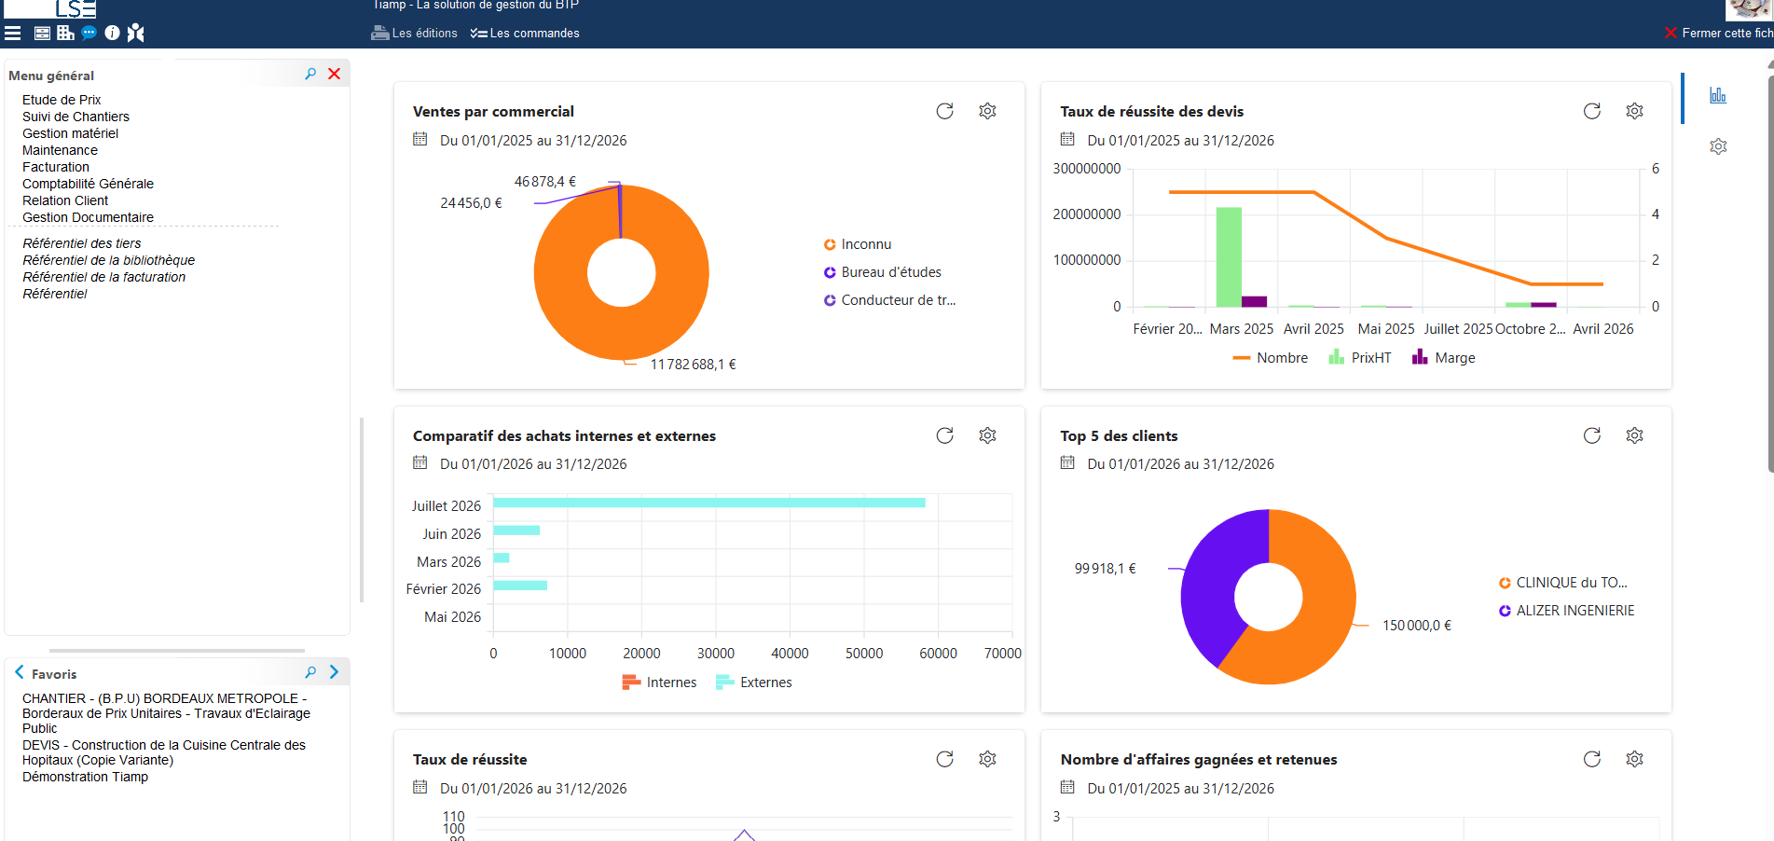The width and height of the screenshot is (1774, 841).
Task: Click the building company icon
Action: pos(65,33)
